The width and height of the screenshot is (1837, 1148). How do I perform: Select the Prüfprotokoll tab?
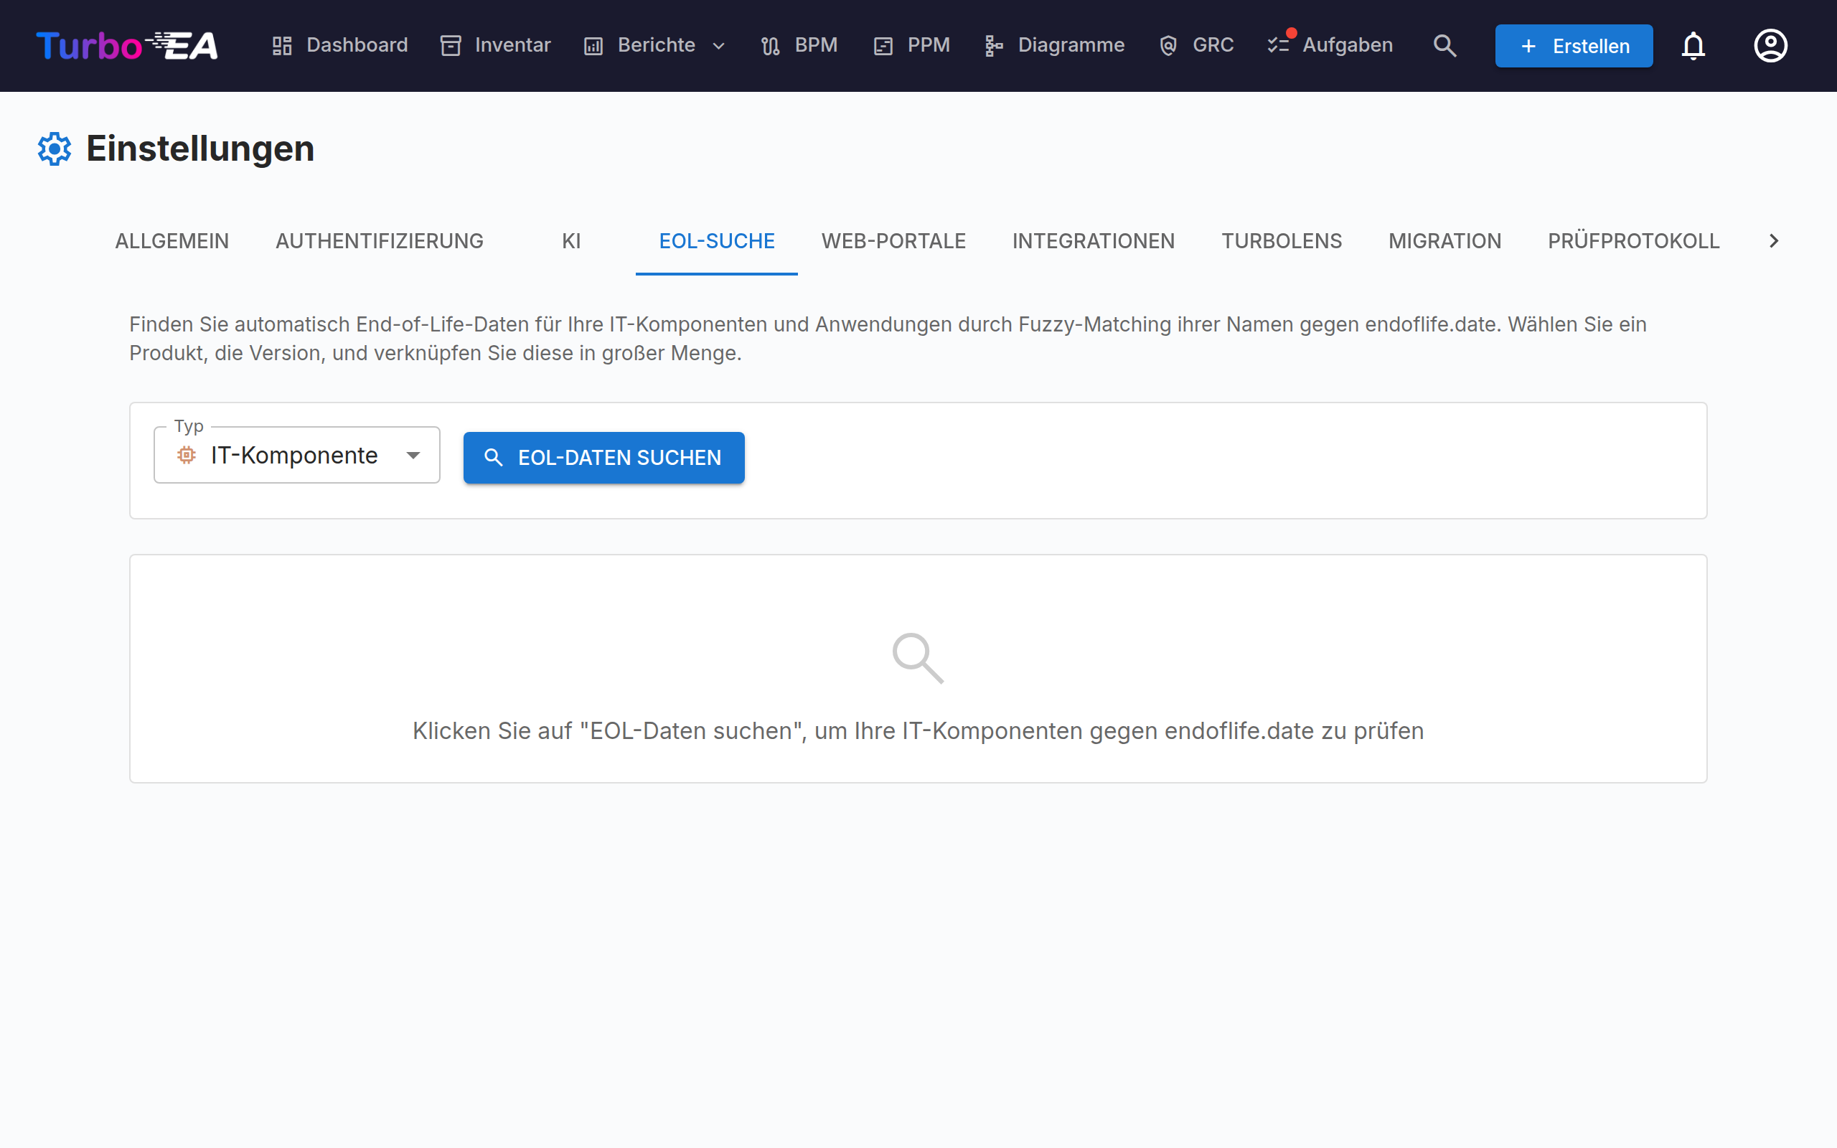[1633, 240]
